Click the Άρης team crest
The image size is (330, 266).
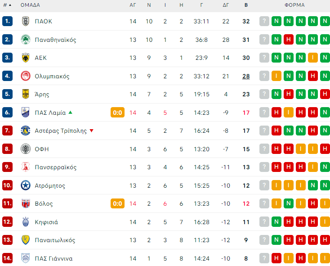[26, 95]
